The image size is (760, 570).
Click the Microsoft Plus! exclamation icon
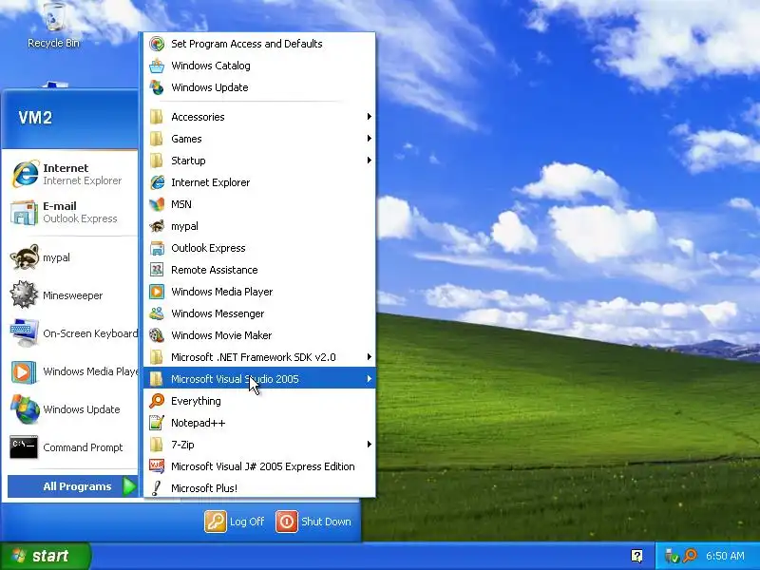157,488
